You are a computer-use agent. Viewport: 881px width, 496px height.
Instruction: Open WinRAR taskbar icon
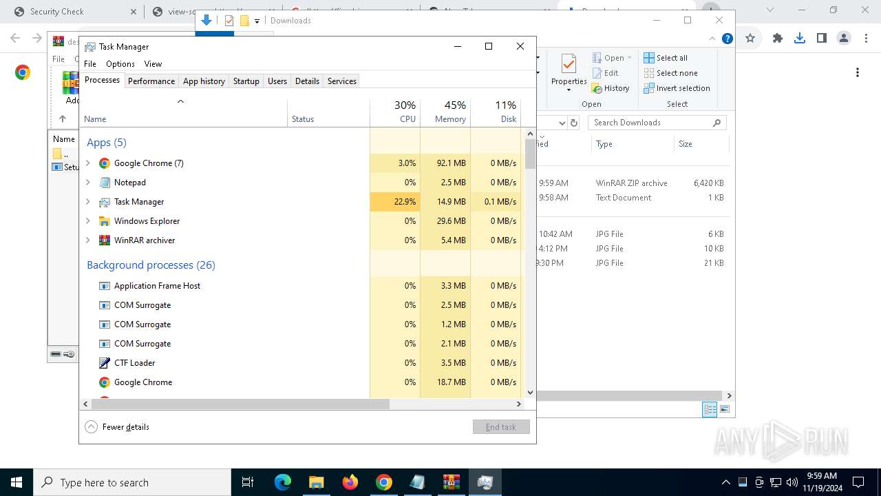[452, 482]
